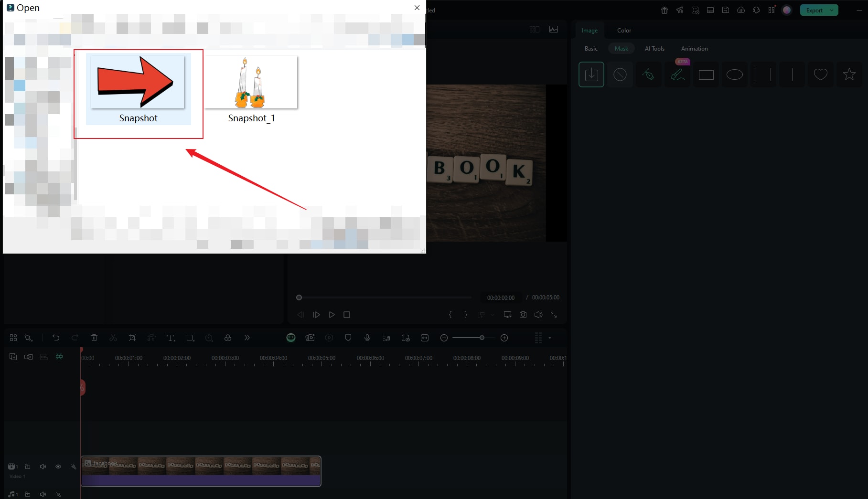The image size is (868, 499).
Task: Play the preview video
Action: point(332,315)
